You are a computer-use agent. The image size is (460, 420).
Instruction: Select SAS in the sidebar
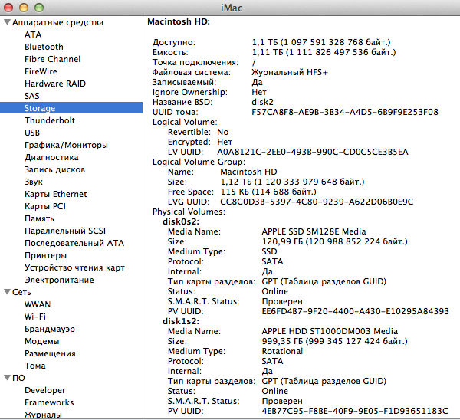coord(32,97)
